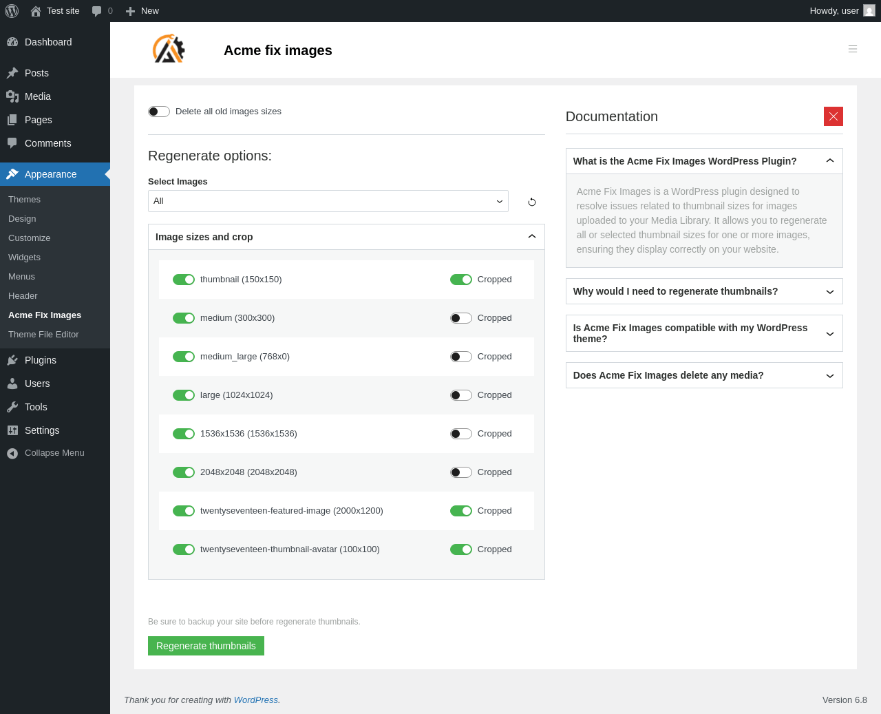Disable the medium_large (768x0) size toggle
The image size is (881, 714).
click(x=184, y=357)
